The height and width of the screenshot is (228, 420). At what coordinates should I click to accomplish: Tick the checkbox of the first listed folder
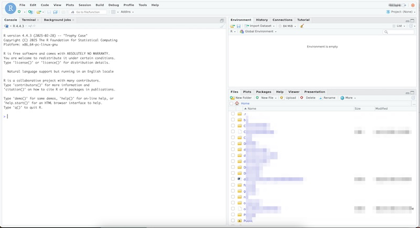pos(233,114)
